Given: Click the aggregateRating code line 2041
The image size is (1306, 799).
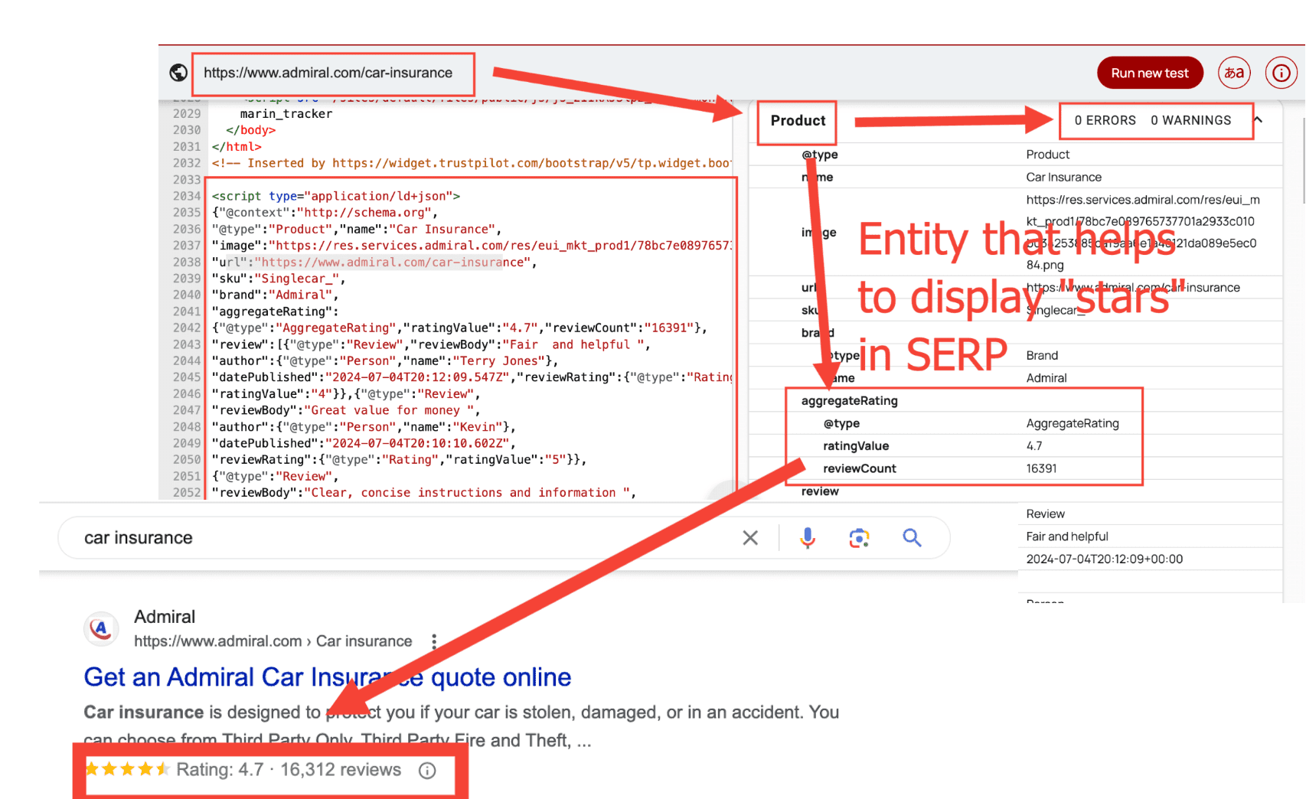Looking at the screenshot, I should [275, 311].
